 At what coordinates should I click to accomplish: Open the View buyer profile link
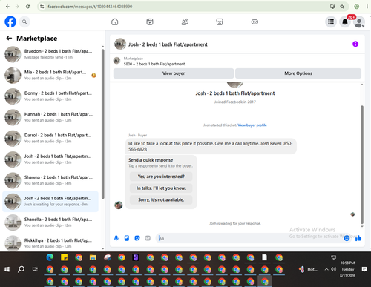[252, 125]
